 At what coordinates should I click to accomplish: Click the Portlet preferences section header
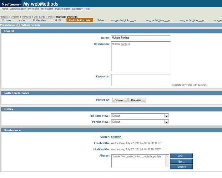[x=112, y=93]
